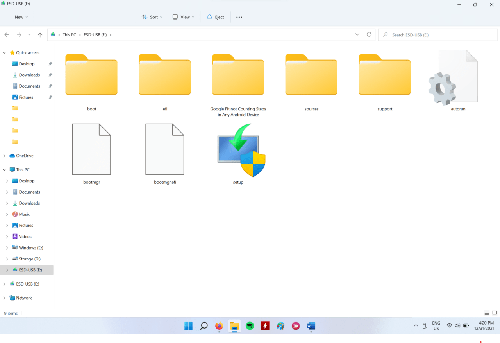This screenshot has width=500, height=343.
Task: Go back using the back arrow button
Action: coord(6,34)
